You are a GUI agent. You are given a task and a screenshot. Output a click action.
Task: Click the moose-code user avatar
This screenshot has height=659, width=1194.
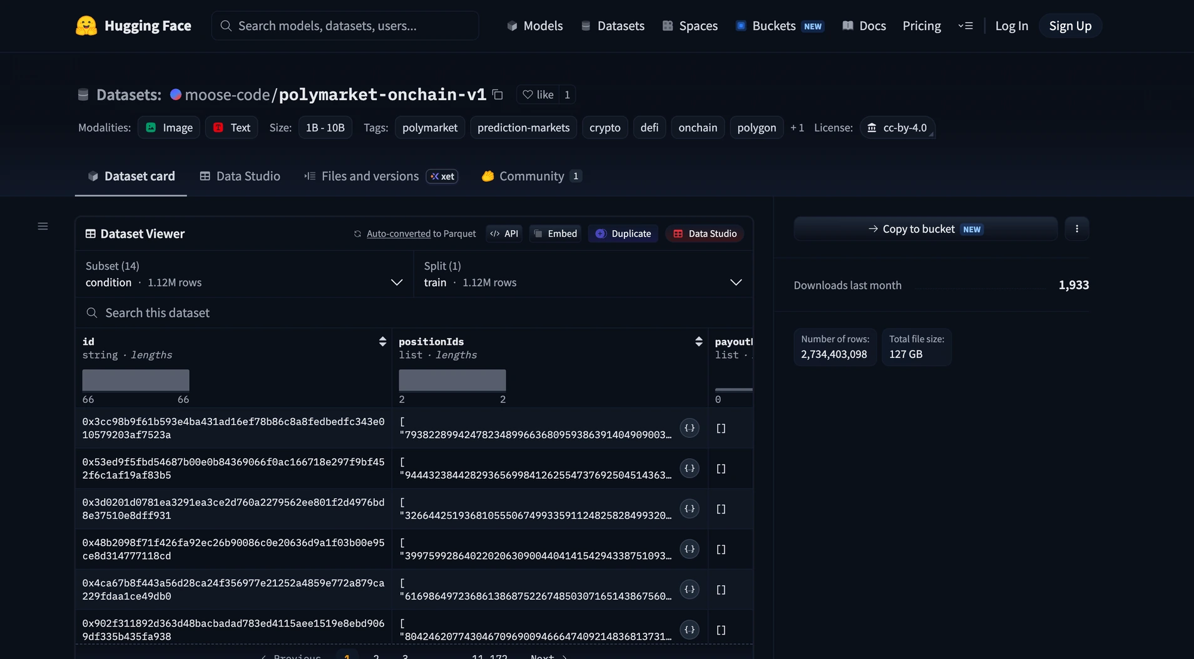[x=176, y=95]
